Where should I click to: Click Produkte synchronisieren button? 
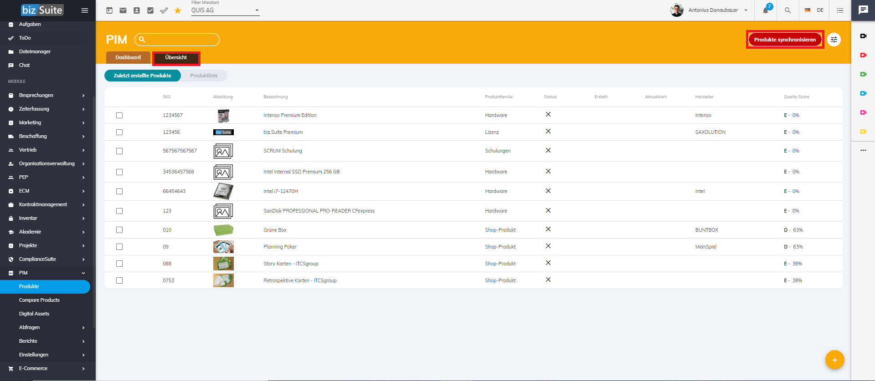coord(785,40)
